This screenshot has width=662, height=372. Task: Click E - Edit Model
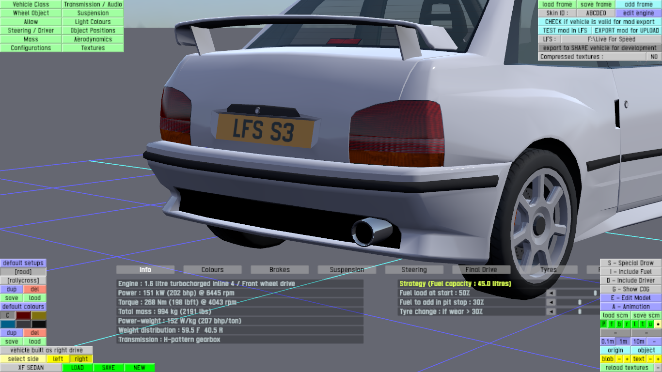[x=631, y=298]
